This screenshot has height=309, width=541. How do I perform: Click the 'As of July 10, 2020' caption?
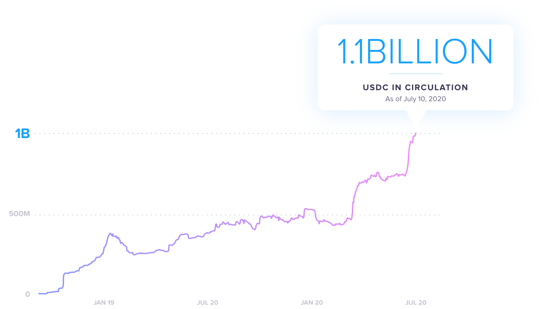pyautogui.click(x=415, y=99)
